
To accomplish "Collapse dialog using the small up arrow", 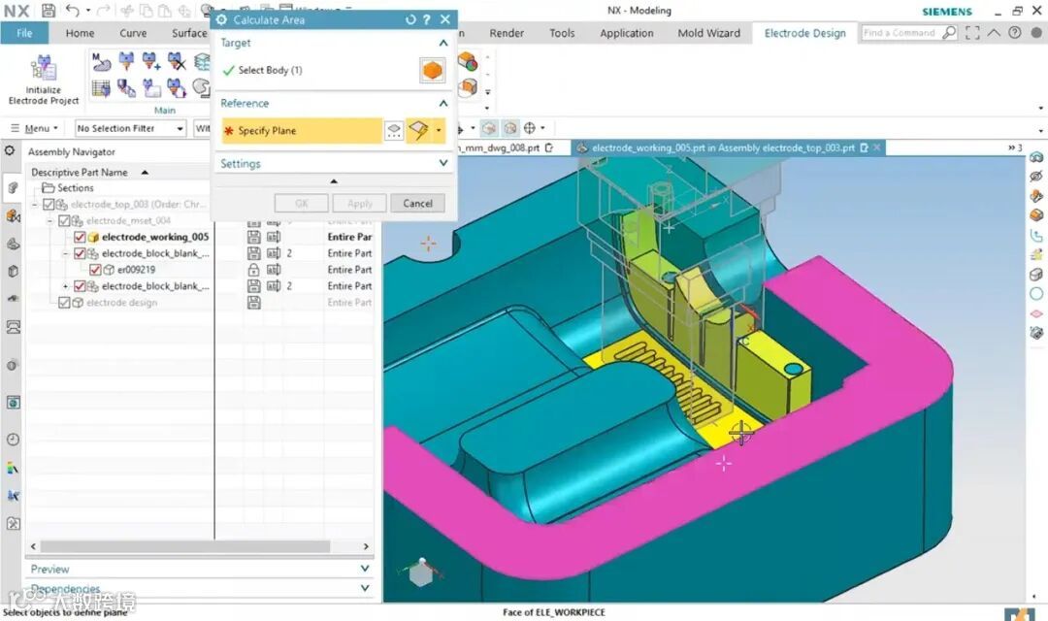I will click(x=334, y=181).
